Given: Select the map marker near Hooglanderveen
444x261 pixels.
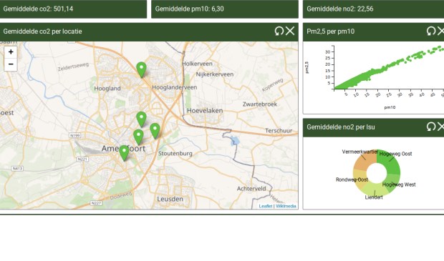Looking at the screenshot, I should click(141, 69).
